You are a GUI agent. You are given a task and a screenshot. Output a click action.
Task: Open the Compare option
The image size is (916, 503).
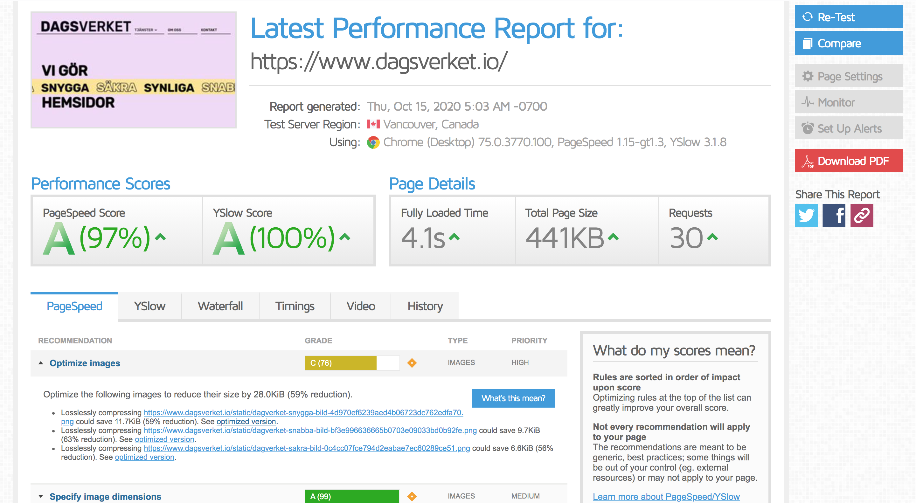pyautogui.click(x=849, y=43)
